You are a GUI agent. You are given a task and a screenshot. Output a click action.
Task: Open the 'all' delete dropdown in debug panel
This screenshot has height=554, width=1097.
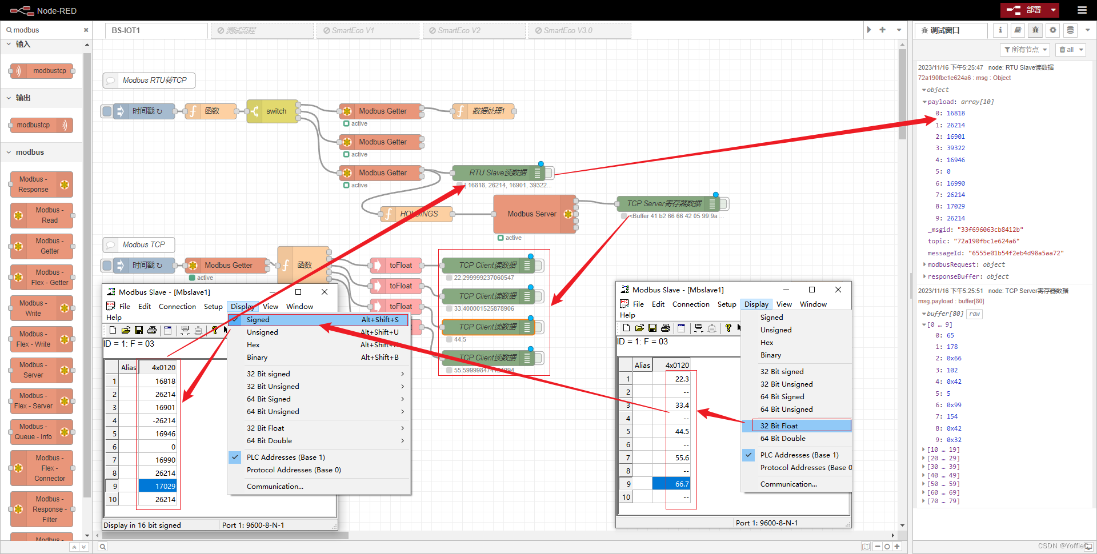[x=1070, y=50]
